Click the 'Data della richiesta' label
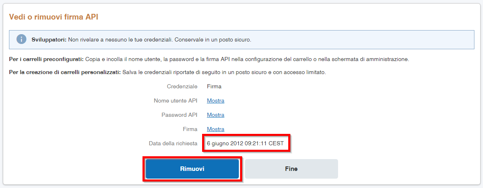This screenshot has width=483, height=188. (x=173, y=144)
